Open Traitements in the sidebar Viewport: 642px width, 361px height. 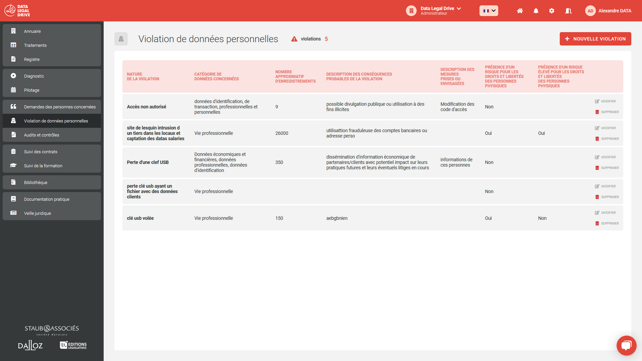click(52, 45)
